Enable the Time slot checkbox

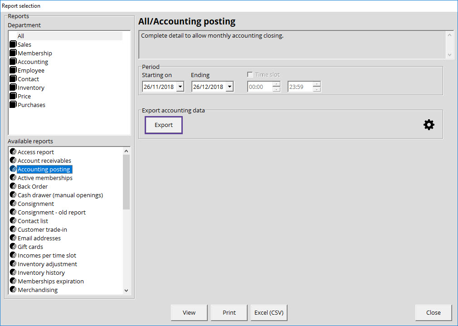point(249,75)
